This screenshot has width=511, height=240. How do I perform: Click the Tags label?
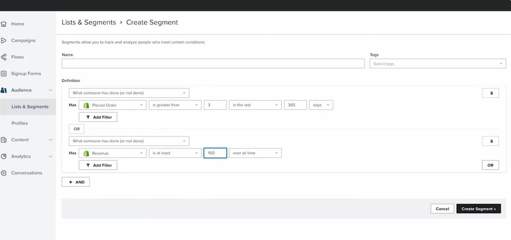[374, 55]
